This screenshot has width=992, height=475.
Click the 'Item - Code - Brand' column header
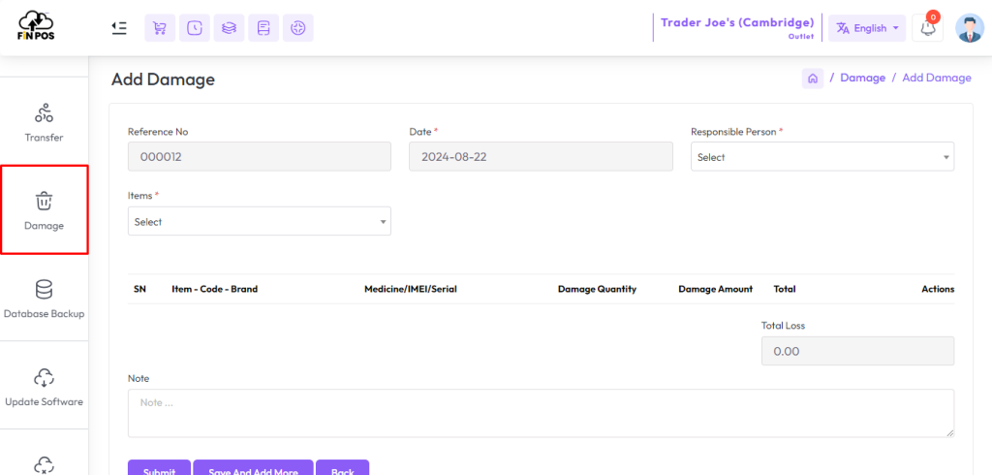coord(214,289)
